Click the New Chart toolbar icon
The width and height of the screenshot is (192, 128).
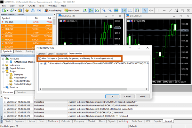pyautogui.click(x=4, y=11)
